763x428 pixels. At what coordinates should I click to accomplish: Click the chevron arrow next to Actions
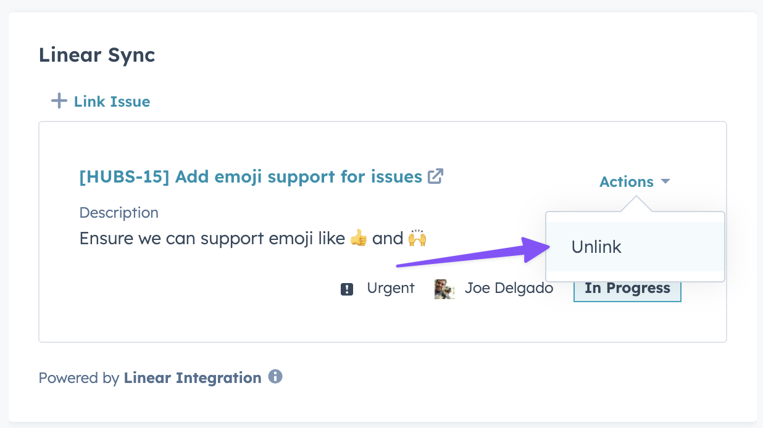(665, 181)
